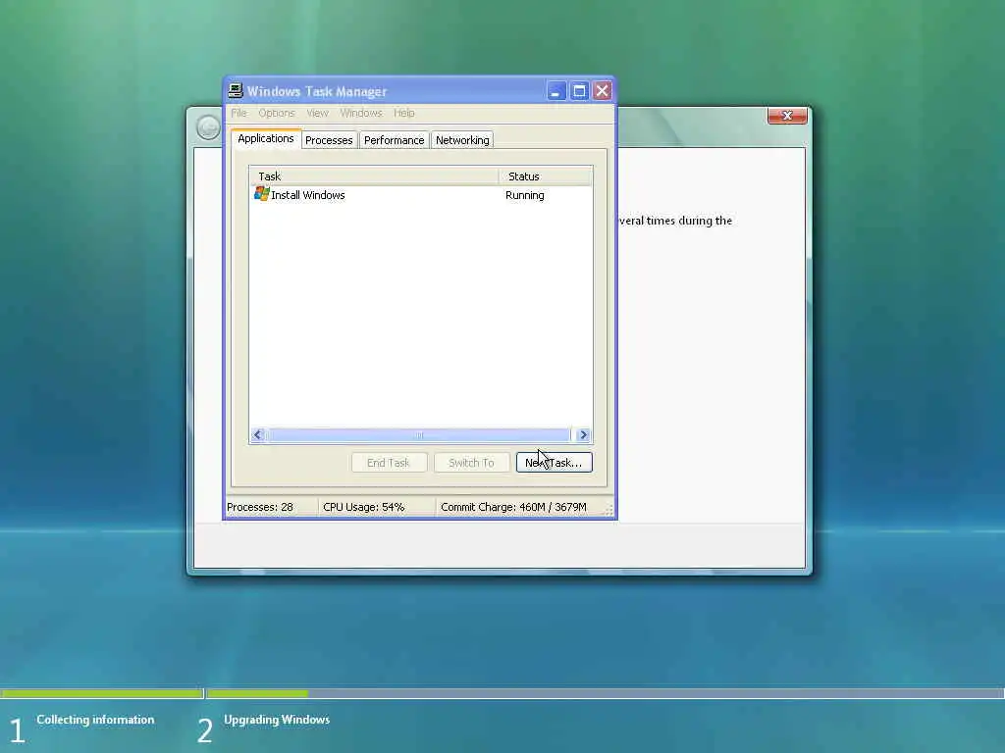1005x753 pixels.
Task: Click the Processes: 28 status entry
Action: point(271,507)
